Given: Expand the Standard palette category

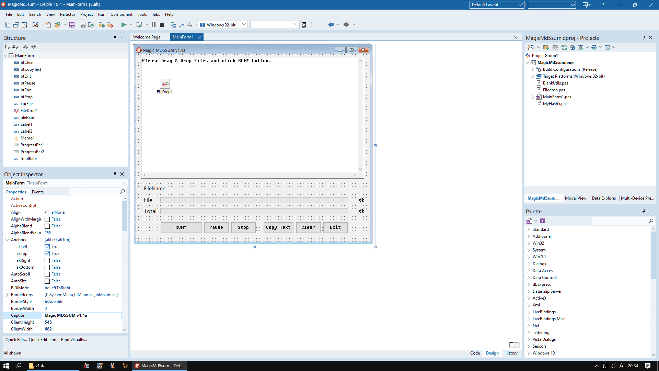Looking at the screenshot, I should pyautogui.click(x=529, y=229).
